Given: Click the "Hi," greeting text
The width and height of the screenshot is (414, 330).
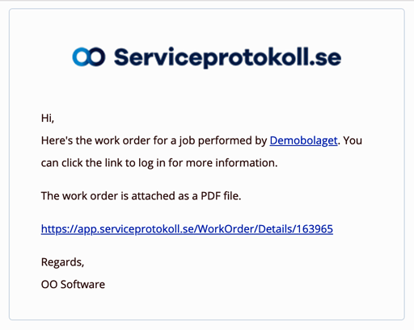Looking at the screenshot, I should pyautogui.click(x=48, y=118).
